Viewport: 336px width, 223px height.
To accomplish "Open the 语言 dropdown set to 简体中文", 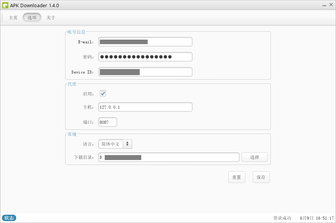I will coord(115,144).
